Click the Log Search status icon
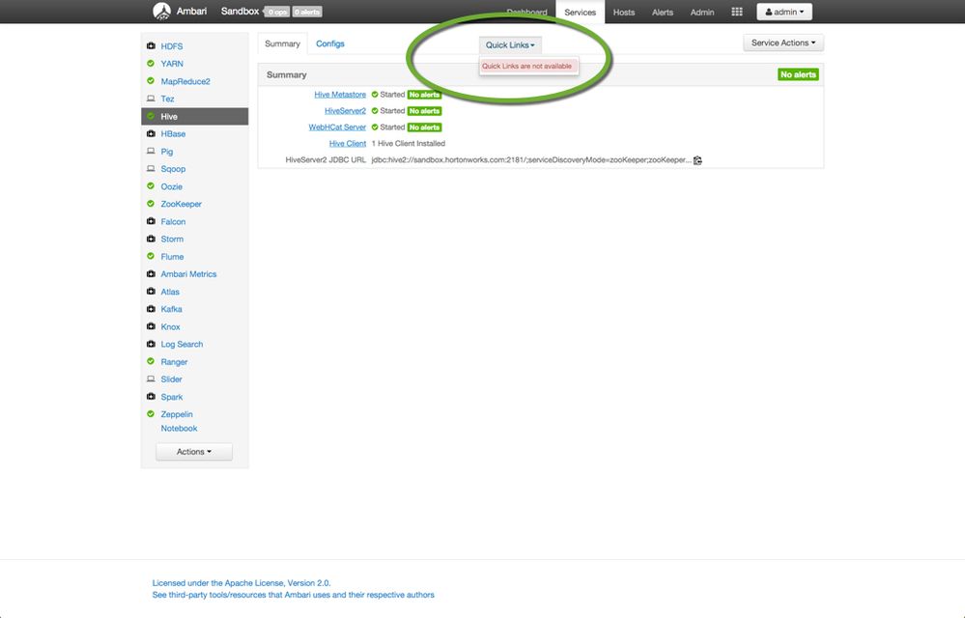This screenshot has width=965, height=618. point(151,344)
